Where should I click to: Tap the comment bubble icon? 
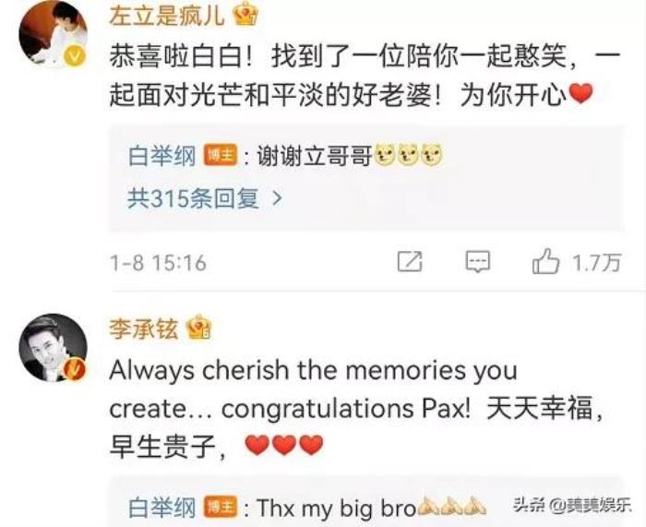477,261
